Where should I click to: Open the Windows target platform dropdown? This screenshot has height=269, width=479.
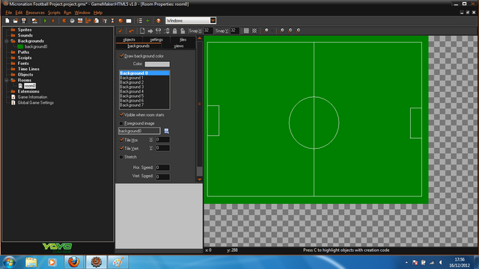tap(213, 20)
